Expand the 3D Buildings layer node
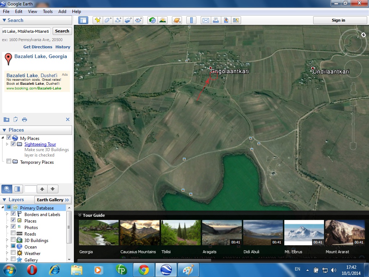This screenshot has width=369, height=277. (x=7, y=240)
